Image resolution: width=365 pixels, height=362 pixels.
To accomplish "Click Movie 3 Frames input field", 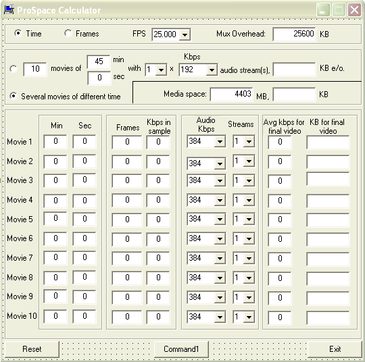I will point(127,180).
